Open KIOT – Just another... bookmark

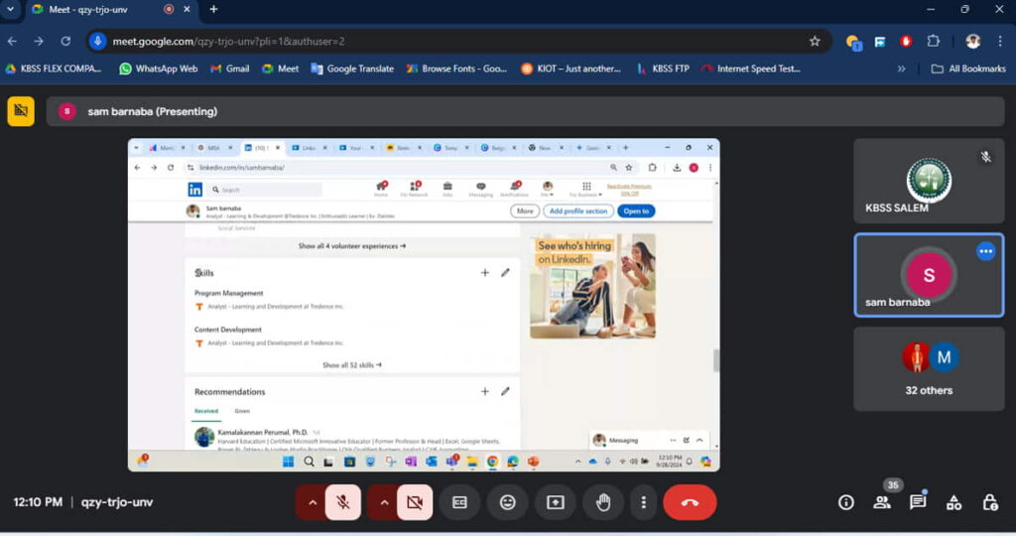pyautogui.click(x=571, y=68)
